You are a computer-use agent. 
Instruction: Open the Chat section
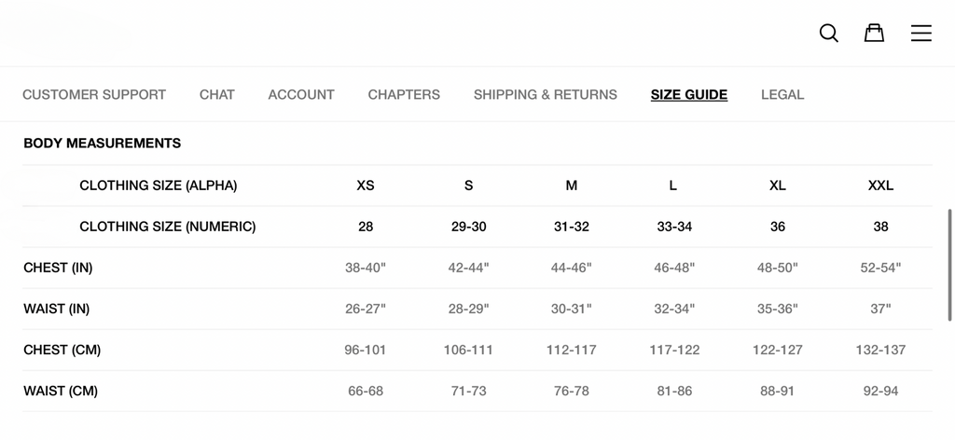[x=217, y=94]
